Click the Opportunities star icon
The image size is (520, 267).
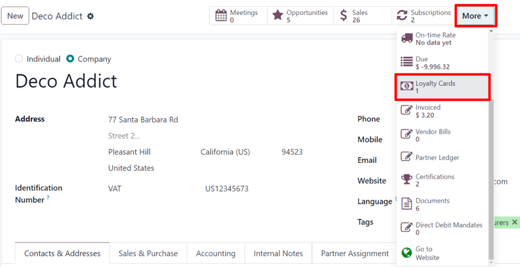(x=278, y=16)
